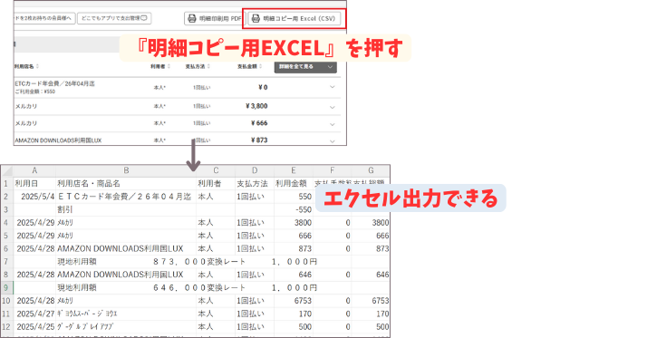Image resolution: width=647 pixels, height=338 pixels.
Task: Select spreadsheet column B header
Action: [x=126, y=170]
